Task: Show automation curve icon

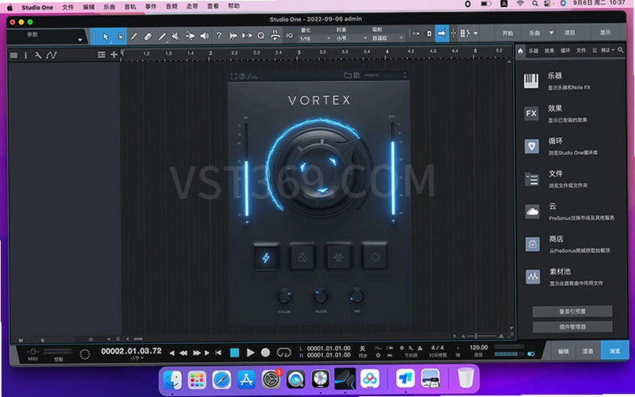Action: [x=52, y=55]
